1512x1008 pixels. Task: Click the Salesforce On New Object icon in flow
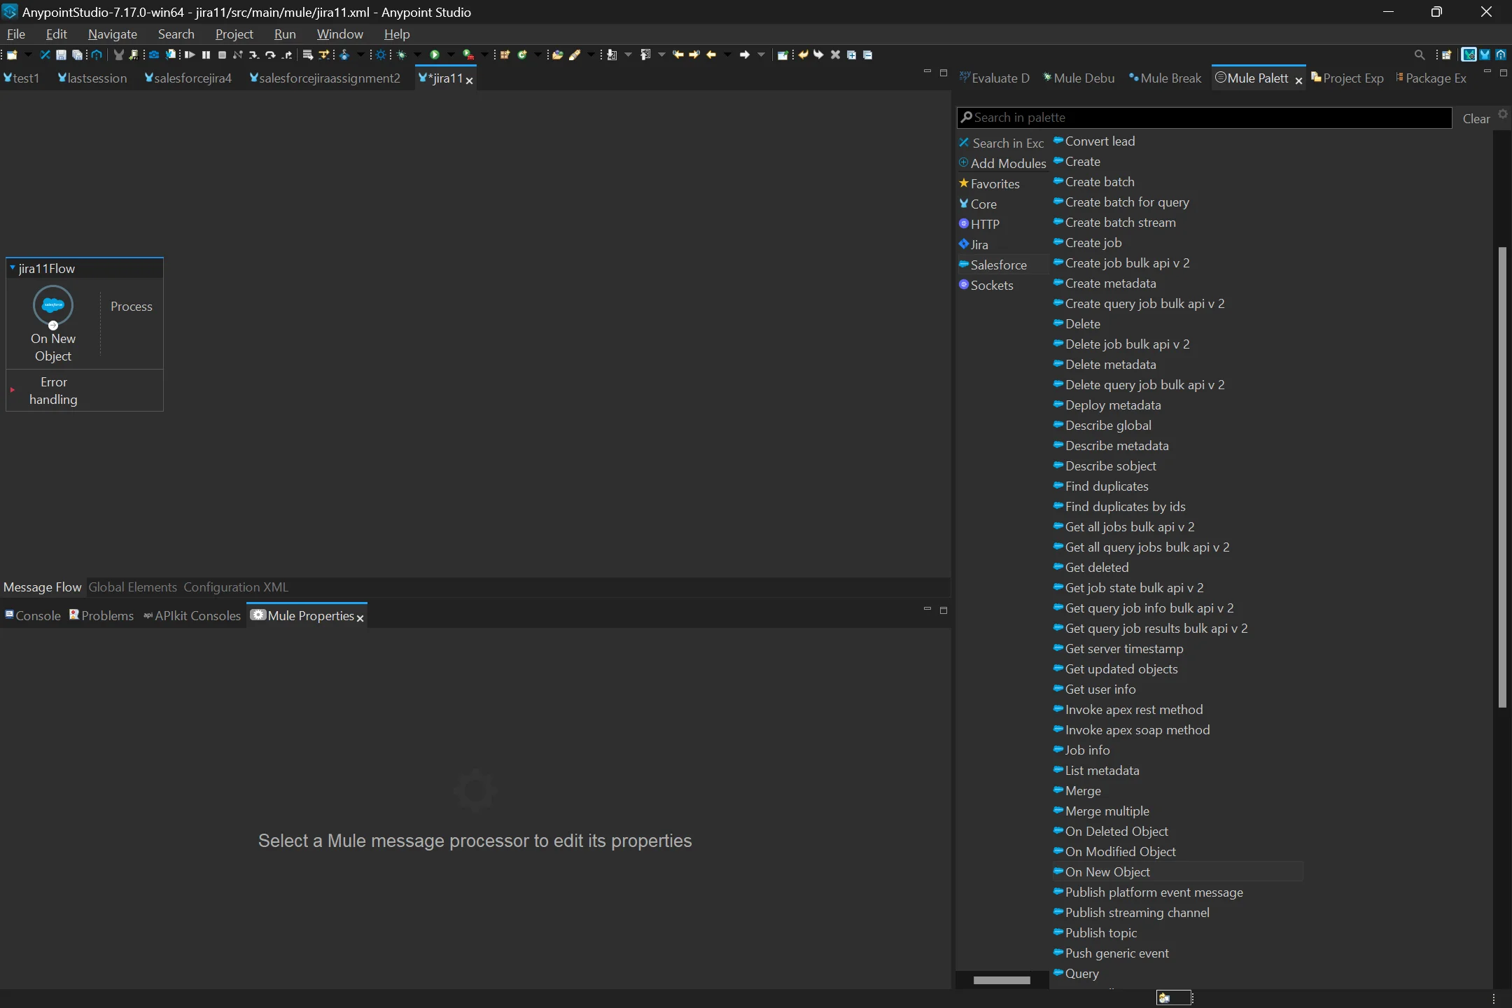coord(53,305)
